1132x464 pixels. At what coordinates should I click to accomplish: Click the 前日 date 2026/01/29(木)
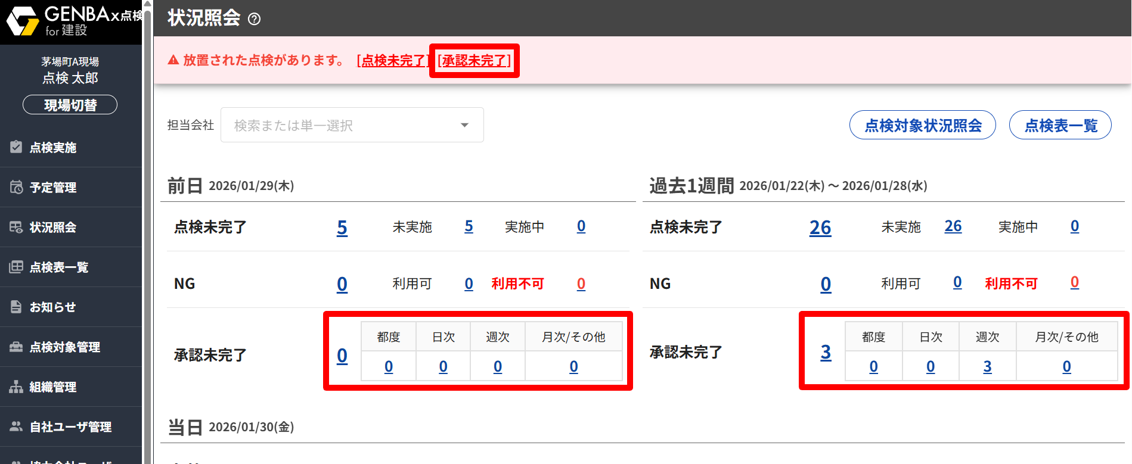coord(252,186)
